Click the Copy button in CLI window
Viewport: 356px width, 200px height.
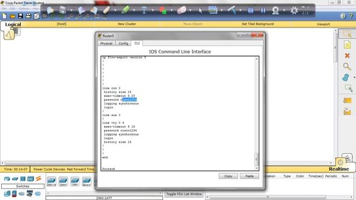pyautogui.click(x=228, y=176)
